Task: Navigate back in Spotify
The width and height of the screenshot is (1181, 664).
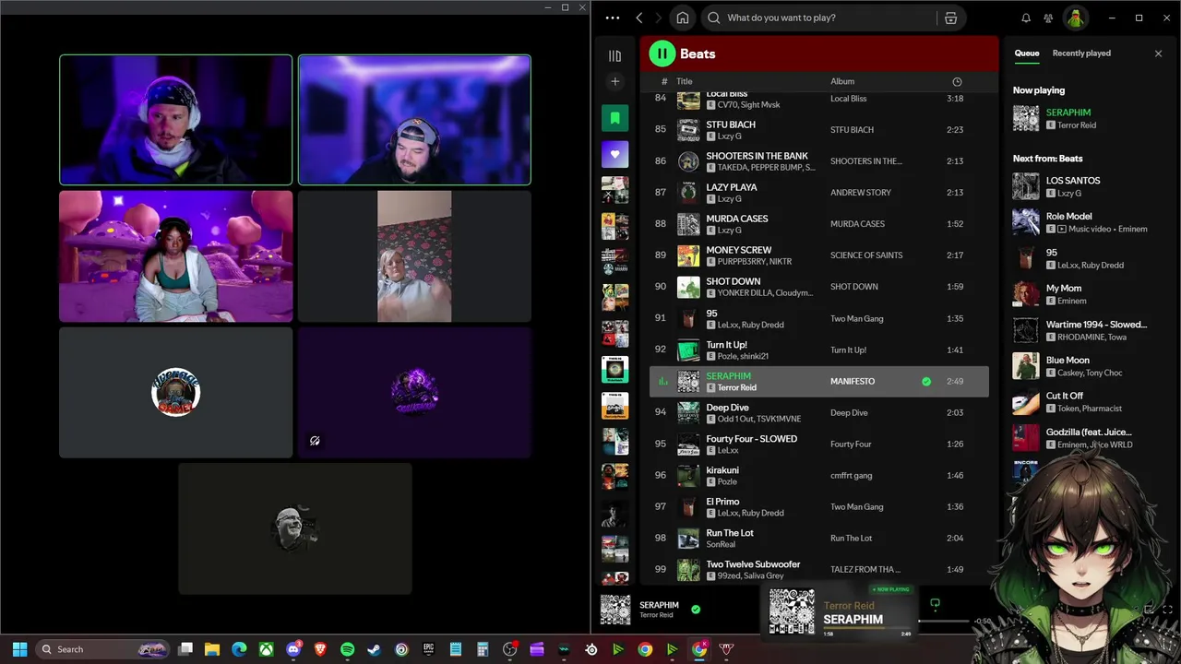Action: click(x=638, y=18)
